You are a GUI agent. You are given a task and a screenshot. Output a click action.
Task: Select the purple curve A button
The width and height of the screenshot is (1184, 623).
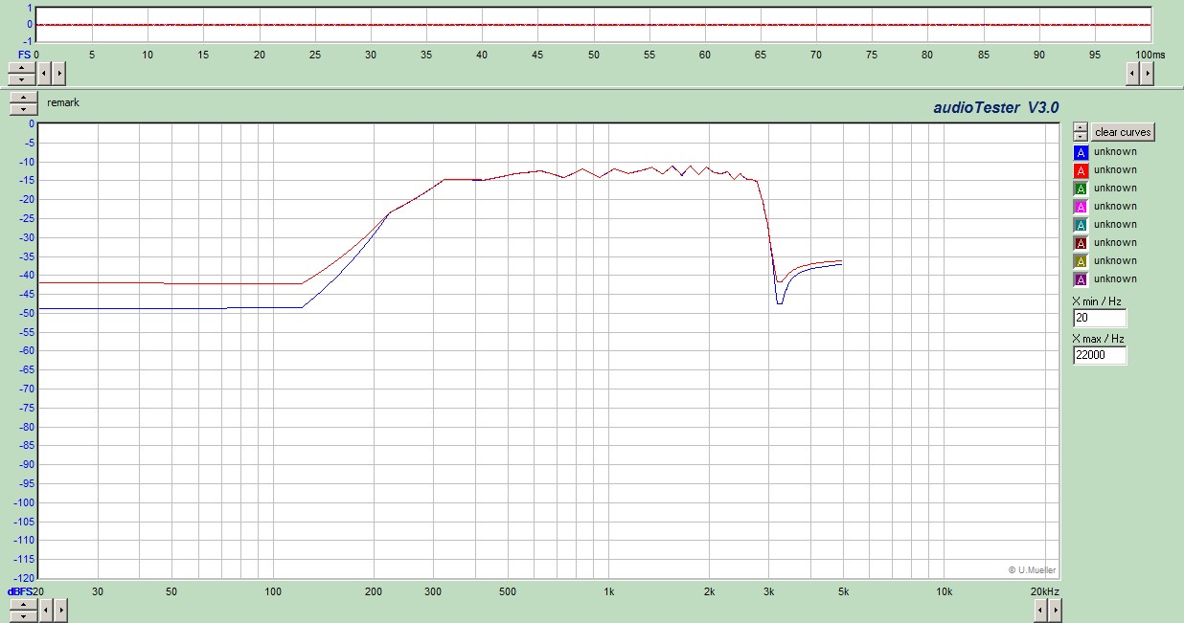tap(1081, 279)
